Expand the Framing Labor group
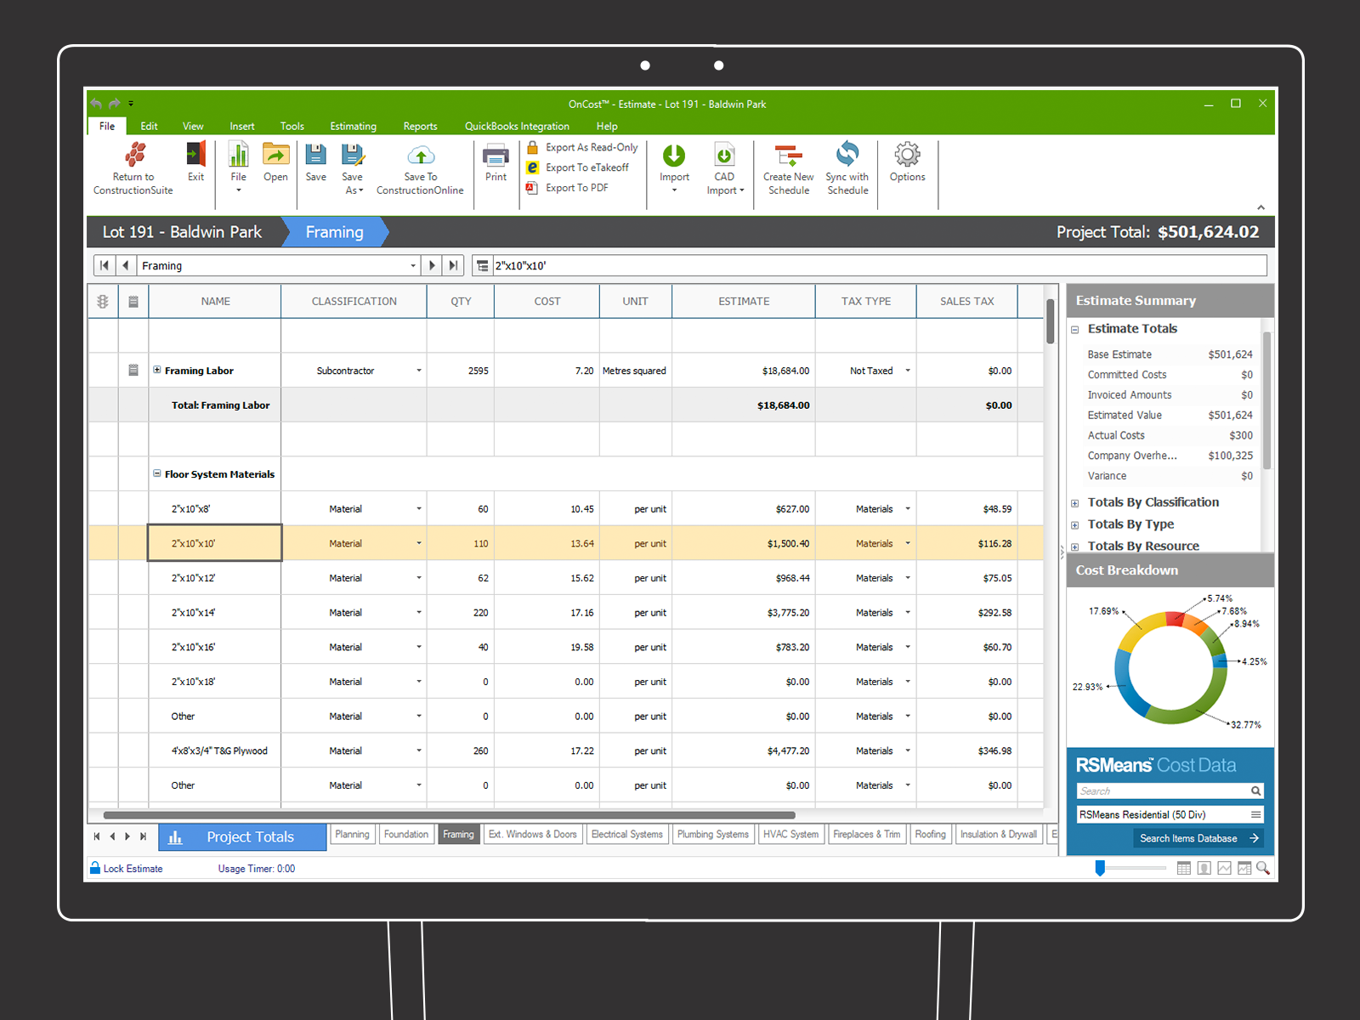The image size is (1360, 1020). click(x=156, y=370)
